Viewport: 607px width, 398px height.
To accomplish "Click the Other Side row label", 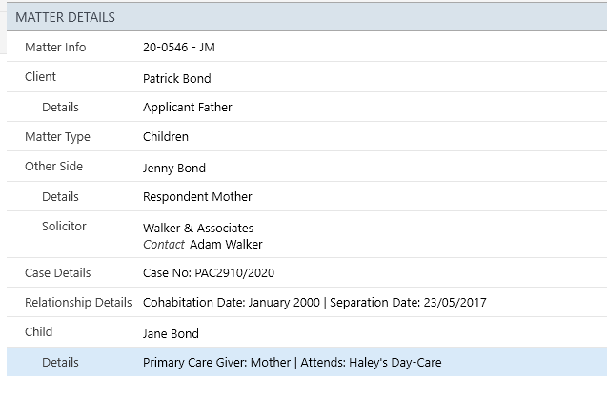I will point(53,167).
